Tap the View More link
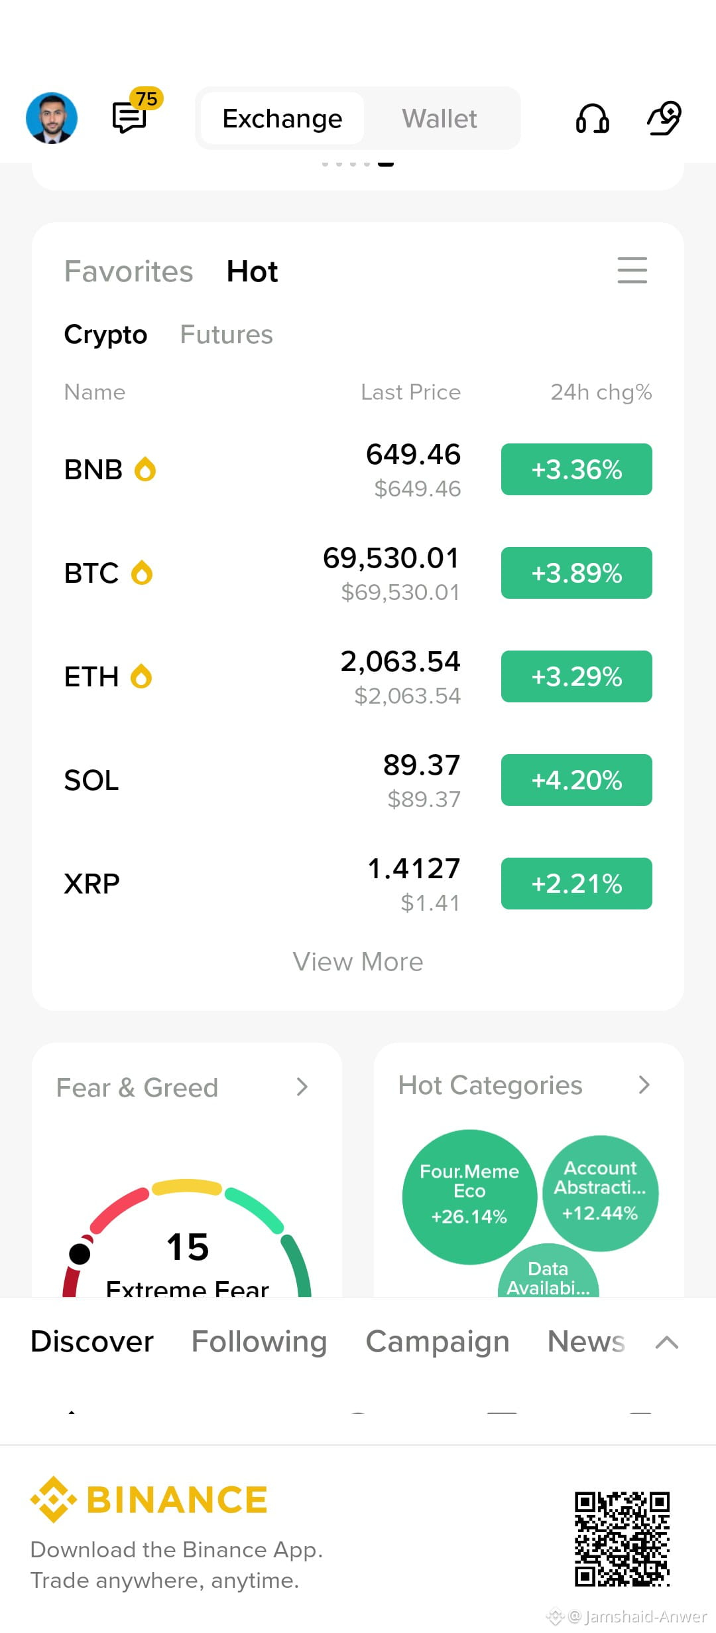 tap(358, 962)
